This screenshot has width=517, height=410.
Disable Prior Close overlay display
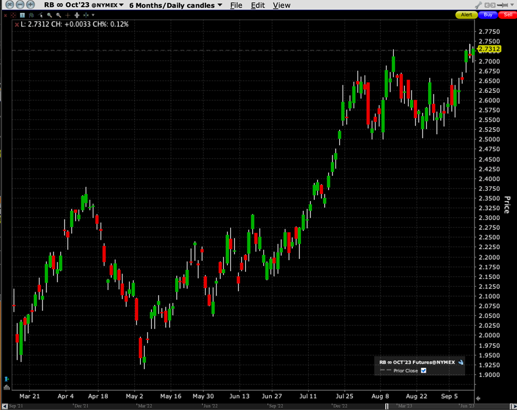pyautogui.click(x=424, y=371)
